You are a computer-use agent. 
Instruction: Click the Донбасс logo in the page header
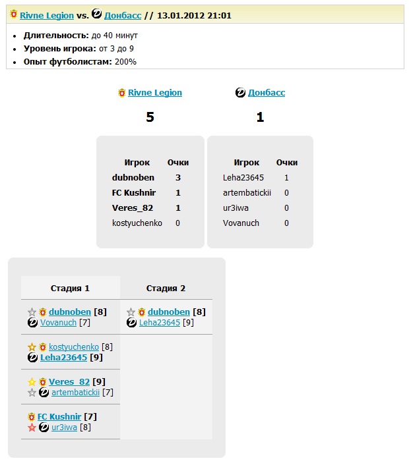click(97, 14)
